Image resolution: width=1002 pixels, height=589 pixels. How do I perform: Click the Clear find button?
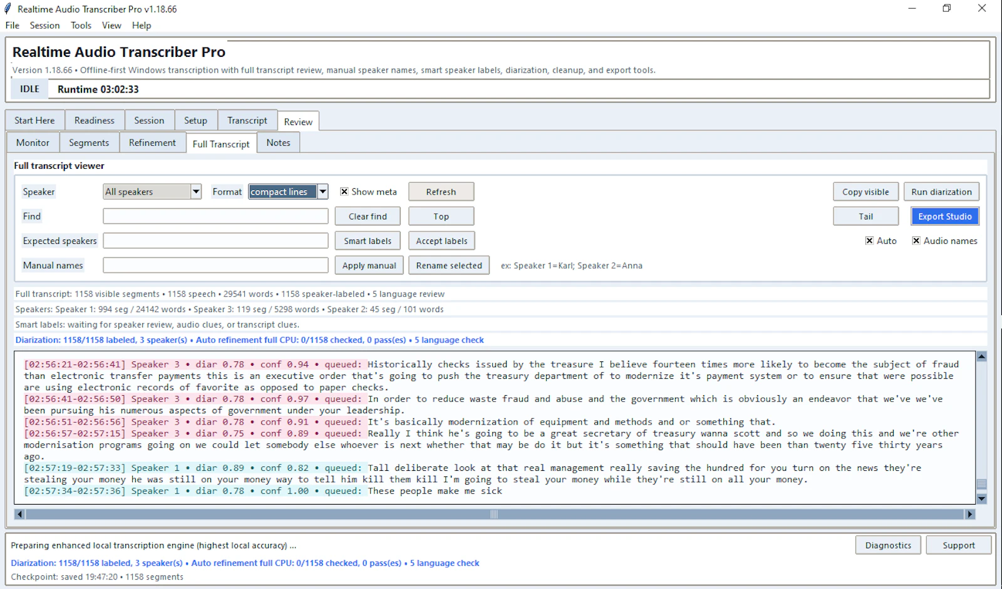point(368,216)
